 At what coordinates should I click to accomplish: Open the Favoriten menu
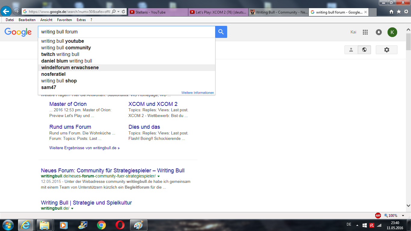tap(64, 20)
